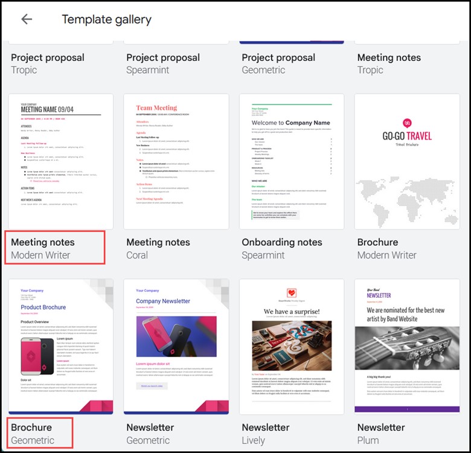Screen dimensions: 471x453
Task: Click the Meeting notes Coral label
Action: pyautogui.click(x=158, y=248)
